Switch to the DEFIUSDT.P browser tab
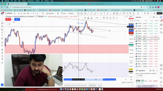This screenshot has height=91, width=163. pos(37,4)
